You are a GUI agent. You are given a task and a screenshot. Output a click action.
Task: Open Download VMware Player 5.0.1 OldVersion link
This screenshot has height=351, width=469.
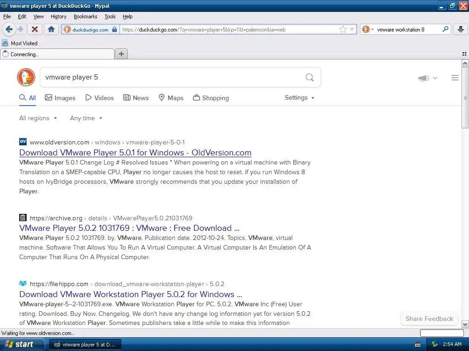click(135, 153)
